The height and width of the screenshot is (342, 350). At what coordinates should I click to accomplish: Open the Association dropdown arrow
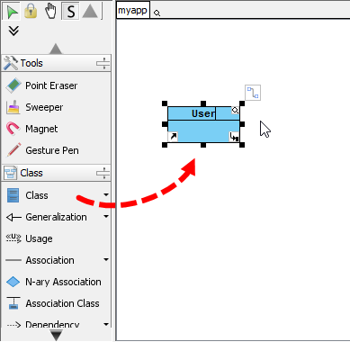coord(106,260)
